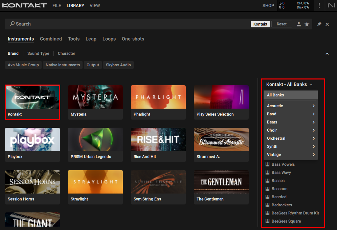Open the LIBRARY menu
This screenshot has height=230, width=337.
point(75,6)
